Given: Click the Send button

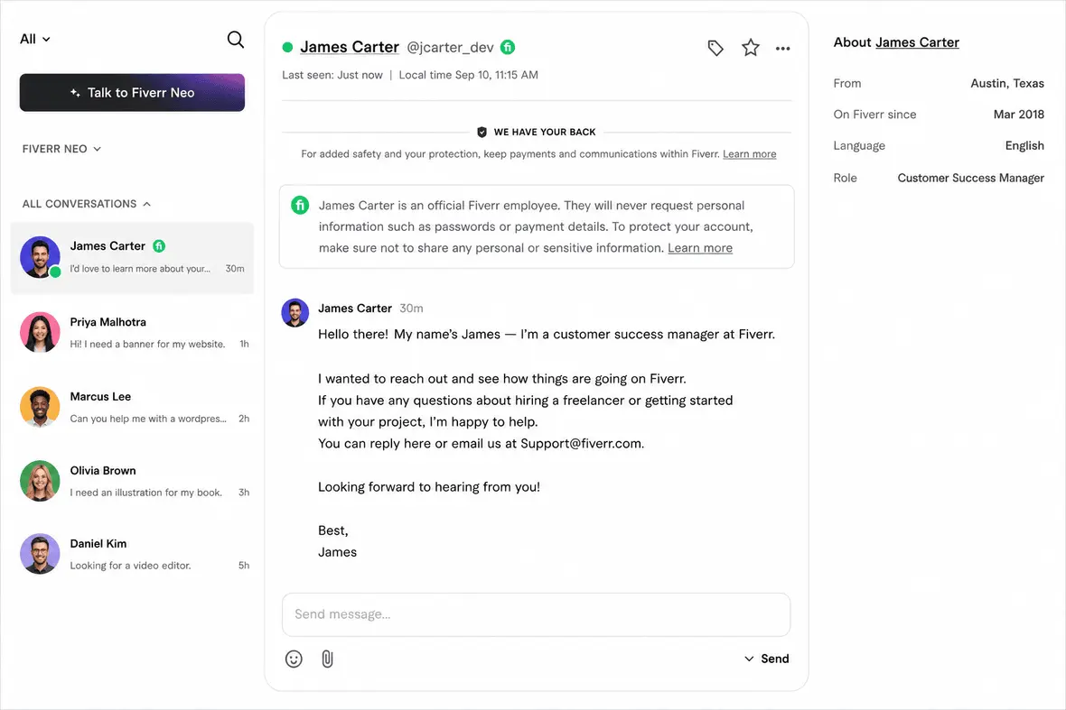Looking at the screenshot, I should tap(775, 659).
